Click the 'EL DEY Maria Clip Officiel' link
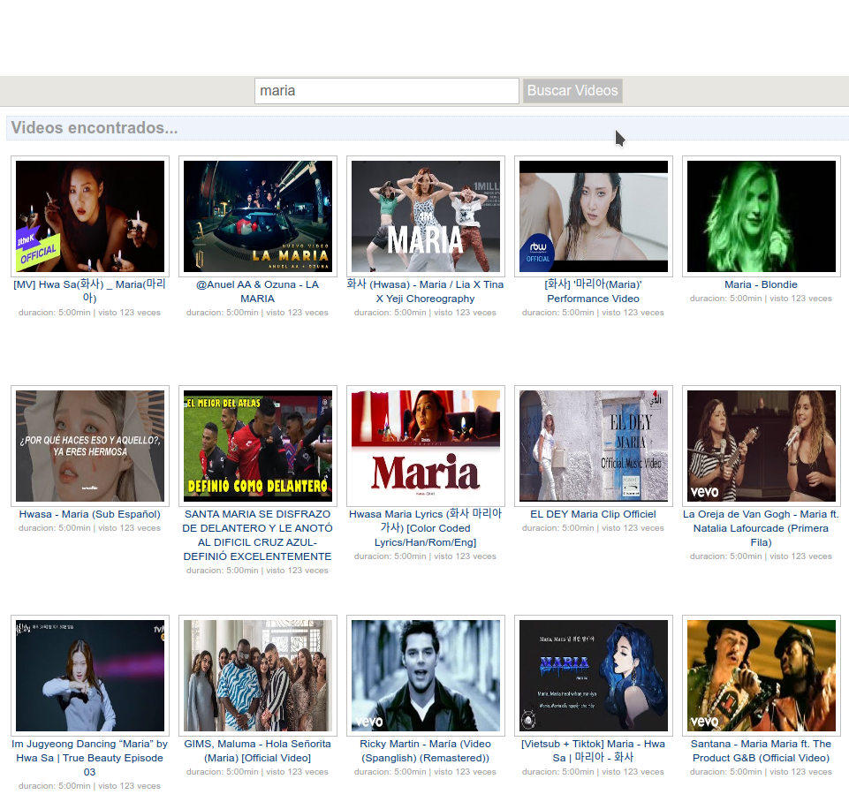849x802 pixels. pos(594,514)
